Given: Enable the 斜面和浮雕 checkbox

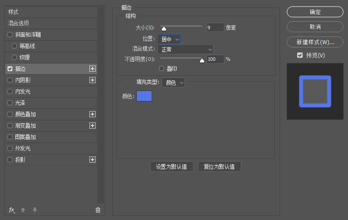Looking at the screenshot, I should tap(10, 35).
